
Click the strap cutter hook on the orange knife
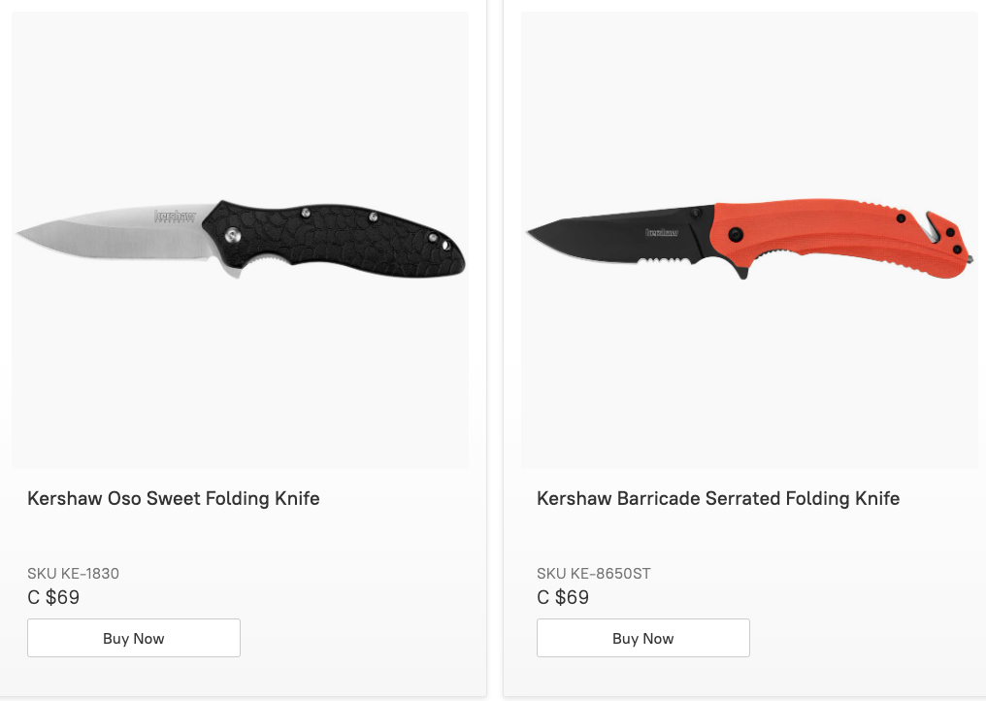[x=934, y=226]
